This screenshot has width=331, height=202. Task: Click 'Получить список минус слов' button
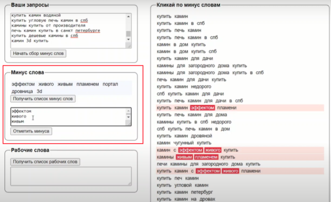43,99
